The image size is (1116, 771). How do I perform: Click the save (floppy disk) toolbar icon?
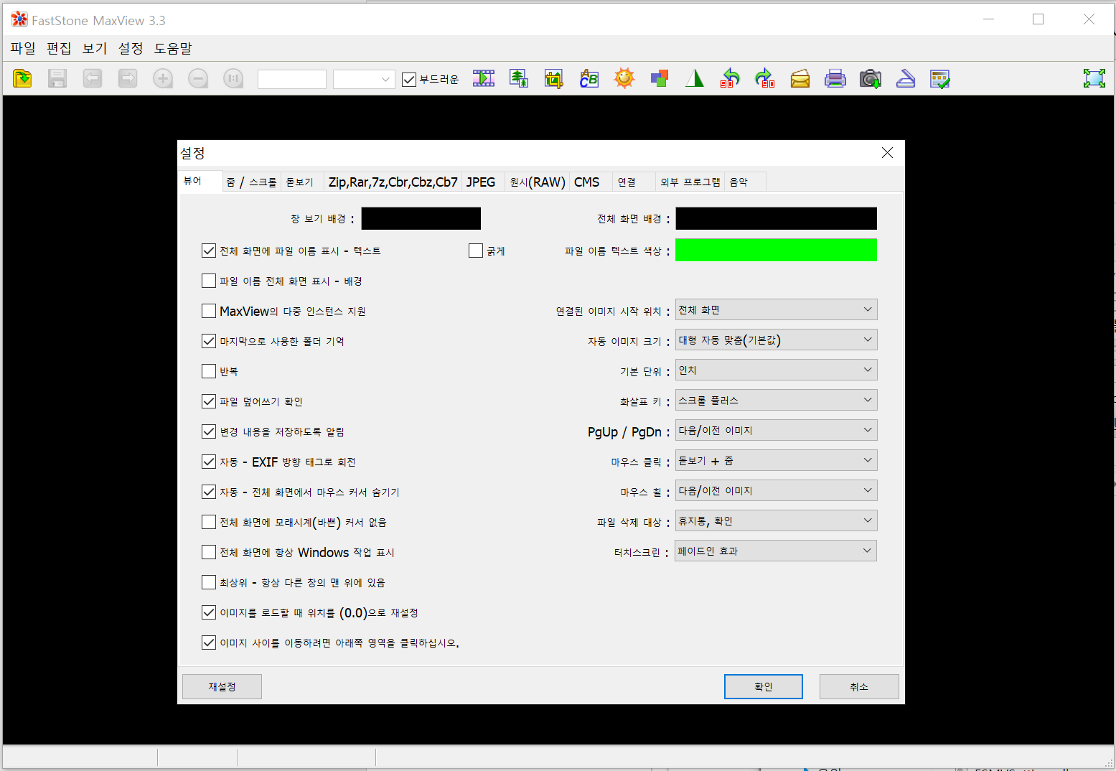click(57, 78)
